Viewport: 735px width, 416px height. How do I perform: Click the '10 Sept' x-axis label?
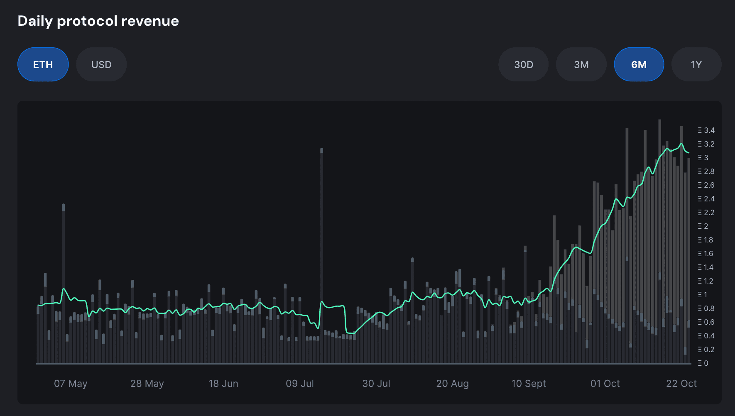click(529, 384)
